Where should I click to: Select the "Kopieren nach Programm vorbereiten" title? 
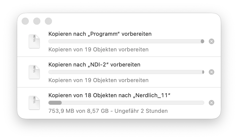coord(100,34)
